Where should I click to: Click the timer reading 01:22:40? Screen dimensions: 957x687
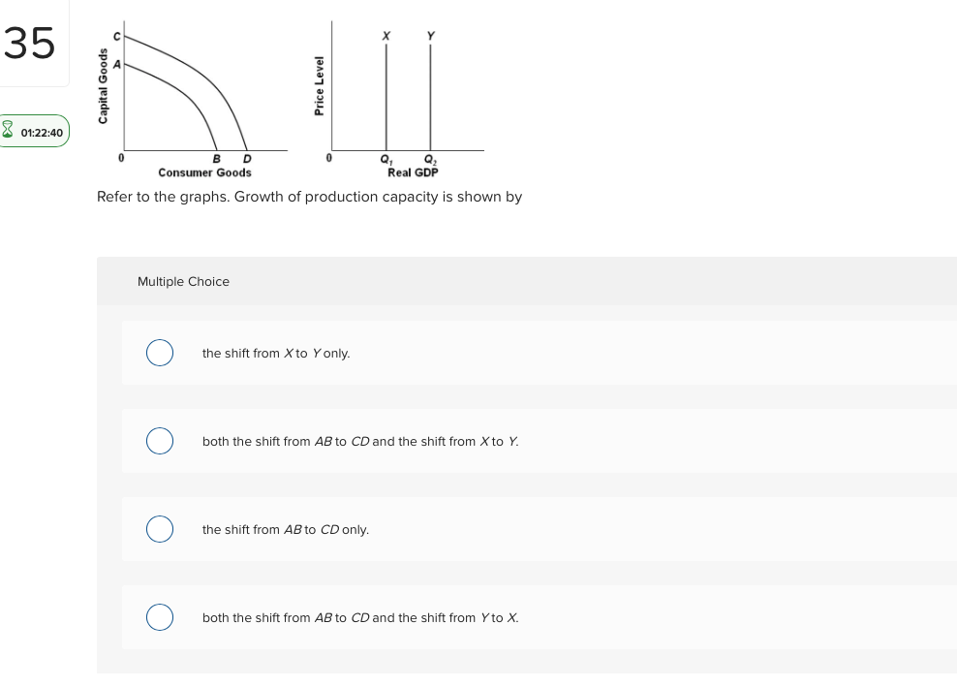(x=43, y=133)
